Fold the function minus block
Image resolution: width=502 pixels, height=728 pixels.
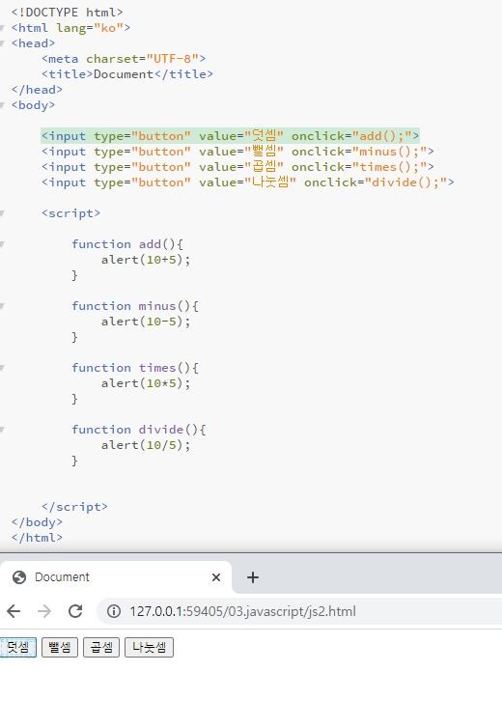[2, 306]
